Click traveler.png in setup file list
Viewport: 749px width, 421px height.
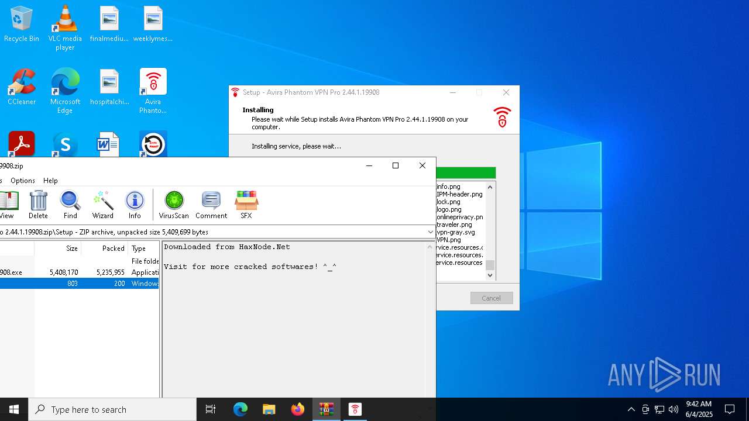454,225
